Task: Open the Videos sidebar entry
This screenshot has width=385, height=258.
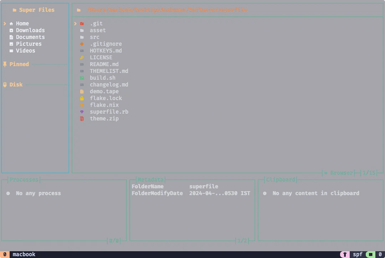Action: point(25,51)
